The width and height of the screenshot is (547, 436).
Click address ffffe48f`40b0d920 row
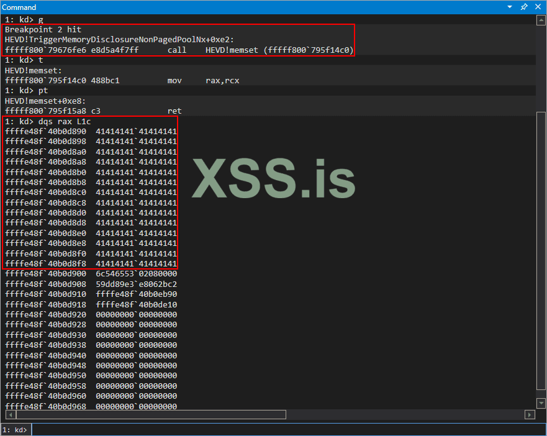[x=91, y=314]
